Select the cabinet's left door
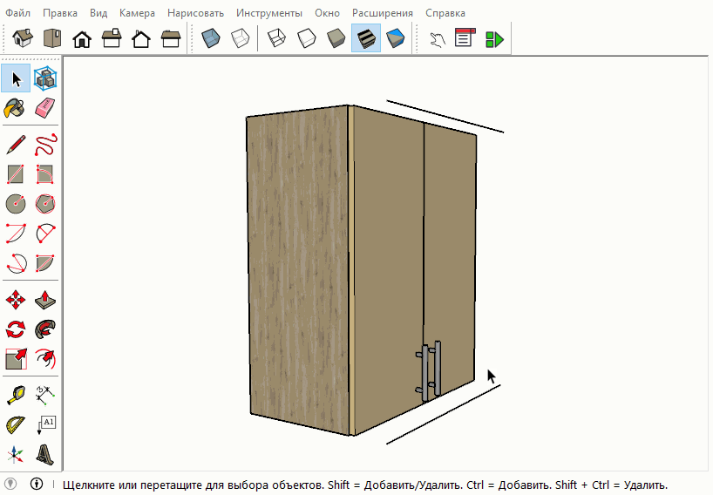 click(389, 268)
